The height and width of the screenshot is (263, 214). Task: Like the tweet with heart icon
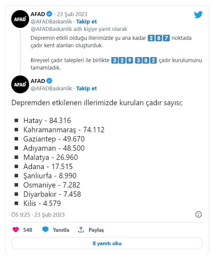coord(16,230)
